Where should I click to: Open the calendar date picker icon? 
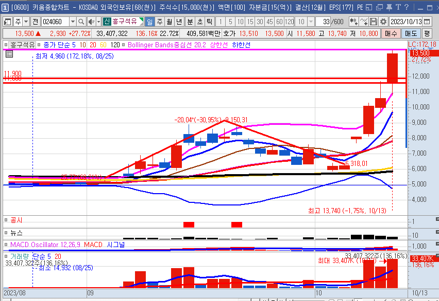pyautogui.click(x=427, y=22)
